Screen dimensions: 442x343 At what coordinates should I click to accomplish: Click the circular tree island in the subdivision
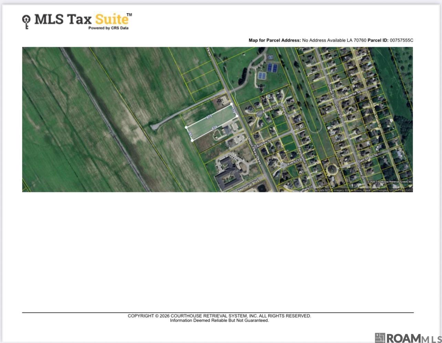[x=332, y=169]
